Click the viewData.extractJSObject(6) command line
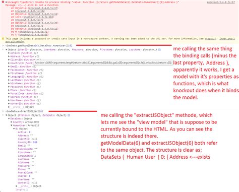 click(x=24, y=111)
